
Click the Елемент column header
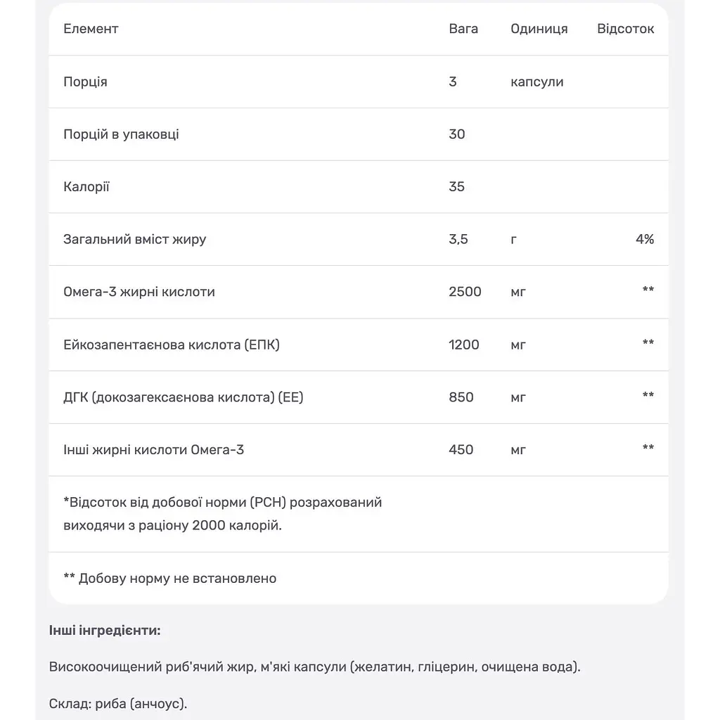pyautogui.click(x=91, y=29)
